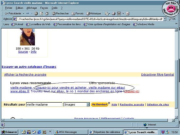Open Personnaliser les liens shortcut
The image size is (180, 135).
(x=67, y=24)
